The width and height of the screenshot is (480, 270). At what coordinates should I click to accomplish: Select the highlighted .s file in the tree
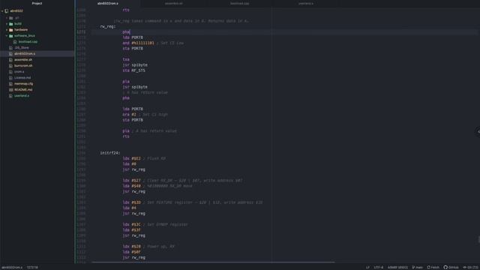25,54
